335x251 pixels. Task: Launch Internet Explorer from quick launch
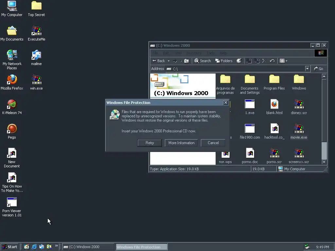coord(34,247)
